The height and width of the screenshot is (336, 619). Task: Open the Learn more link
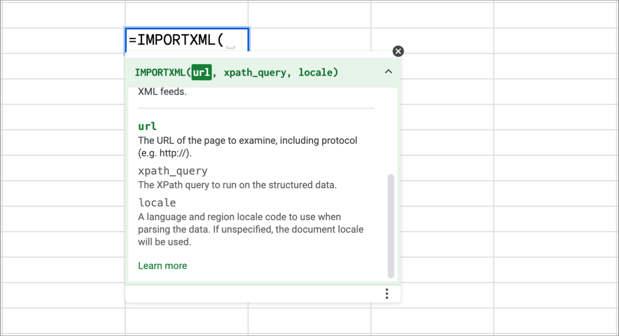coord(163,266)
